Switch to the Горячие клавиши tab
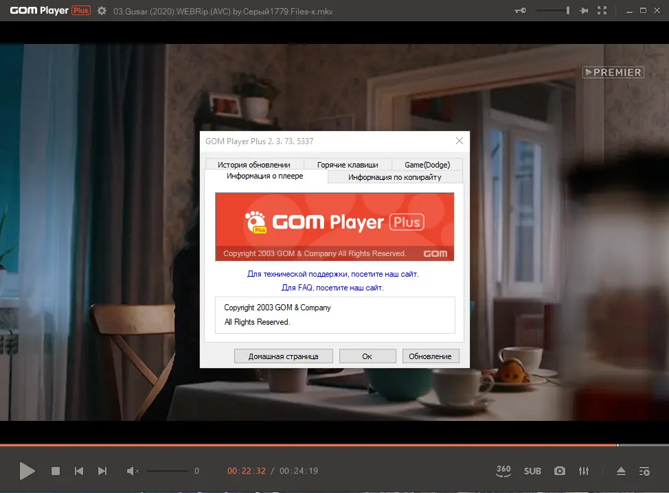Image resolution: width=669 pixels, height=493 pixels. pos(348,164)
